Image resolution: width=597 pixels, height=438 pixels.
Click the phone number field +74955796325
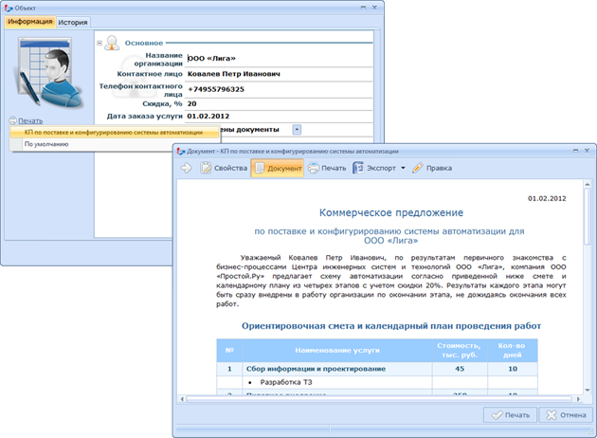tap(280, 89)
